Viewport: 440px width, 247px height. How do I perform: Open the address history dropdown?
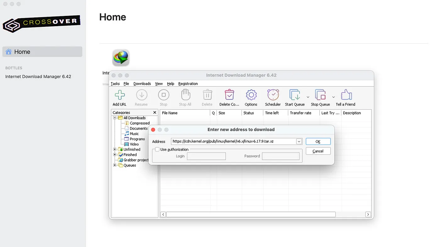point(299,141)
